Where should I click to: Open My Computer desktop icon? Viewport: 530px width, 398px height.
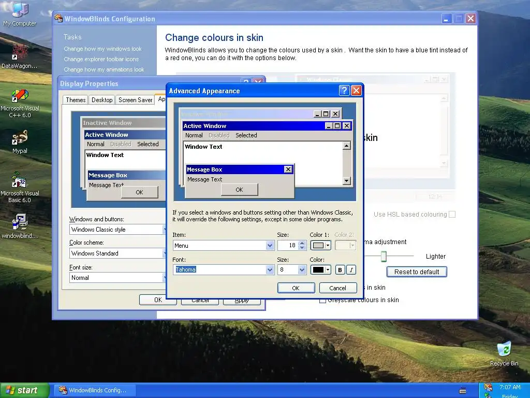[x=20, y=13]
